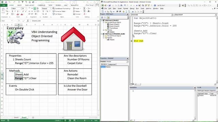The image size is (218, 122).
Task: Open the Module1 object dropdown in Properties pane
Action: pyautogui.click(x=127, y=62)
